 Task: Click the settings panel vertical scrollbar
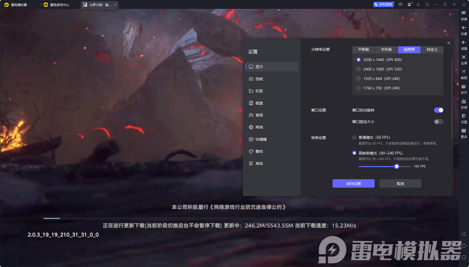(452, 99)
